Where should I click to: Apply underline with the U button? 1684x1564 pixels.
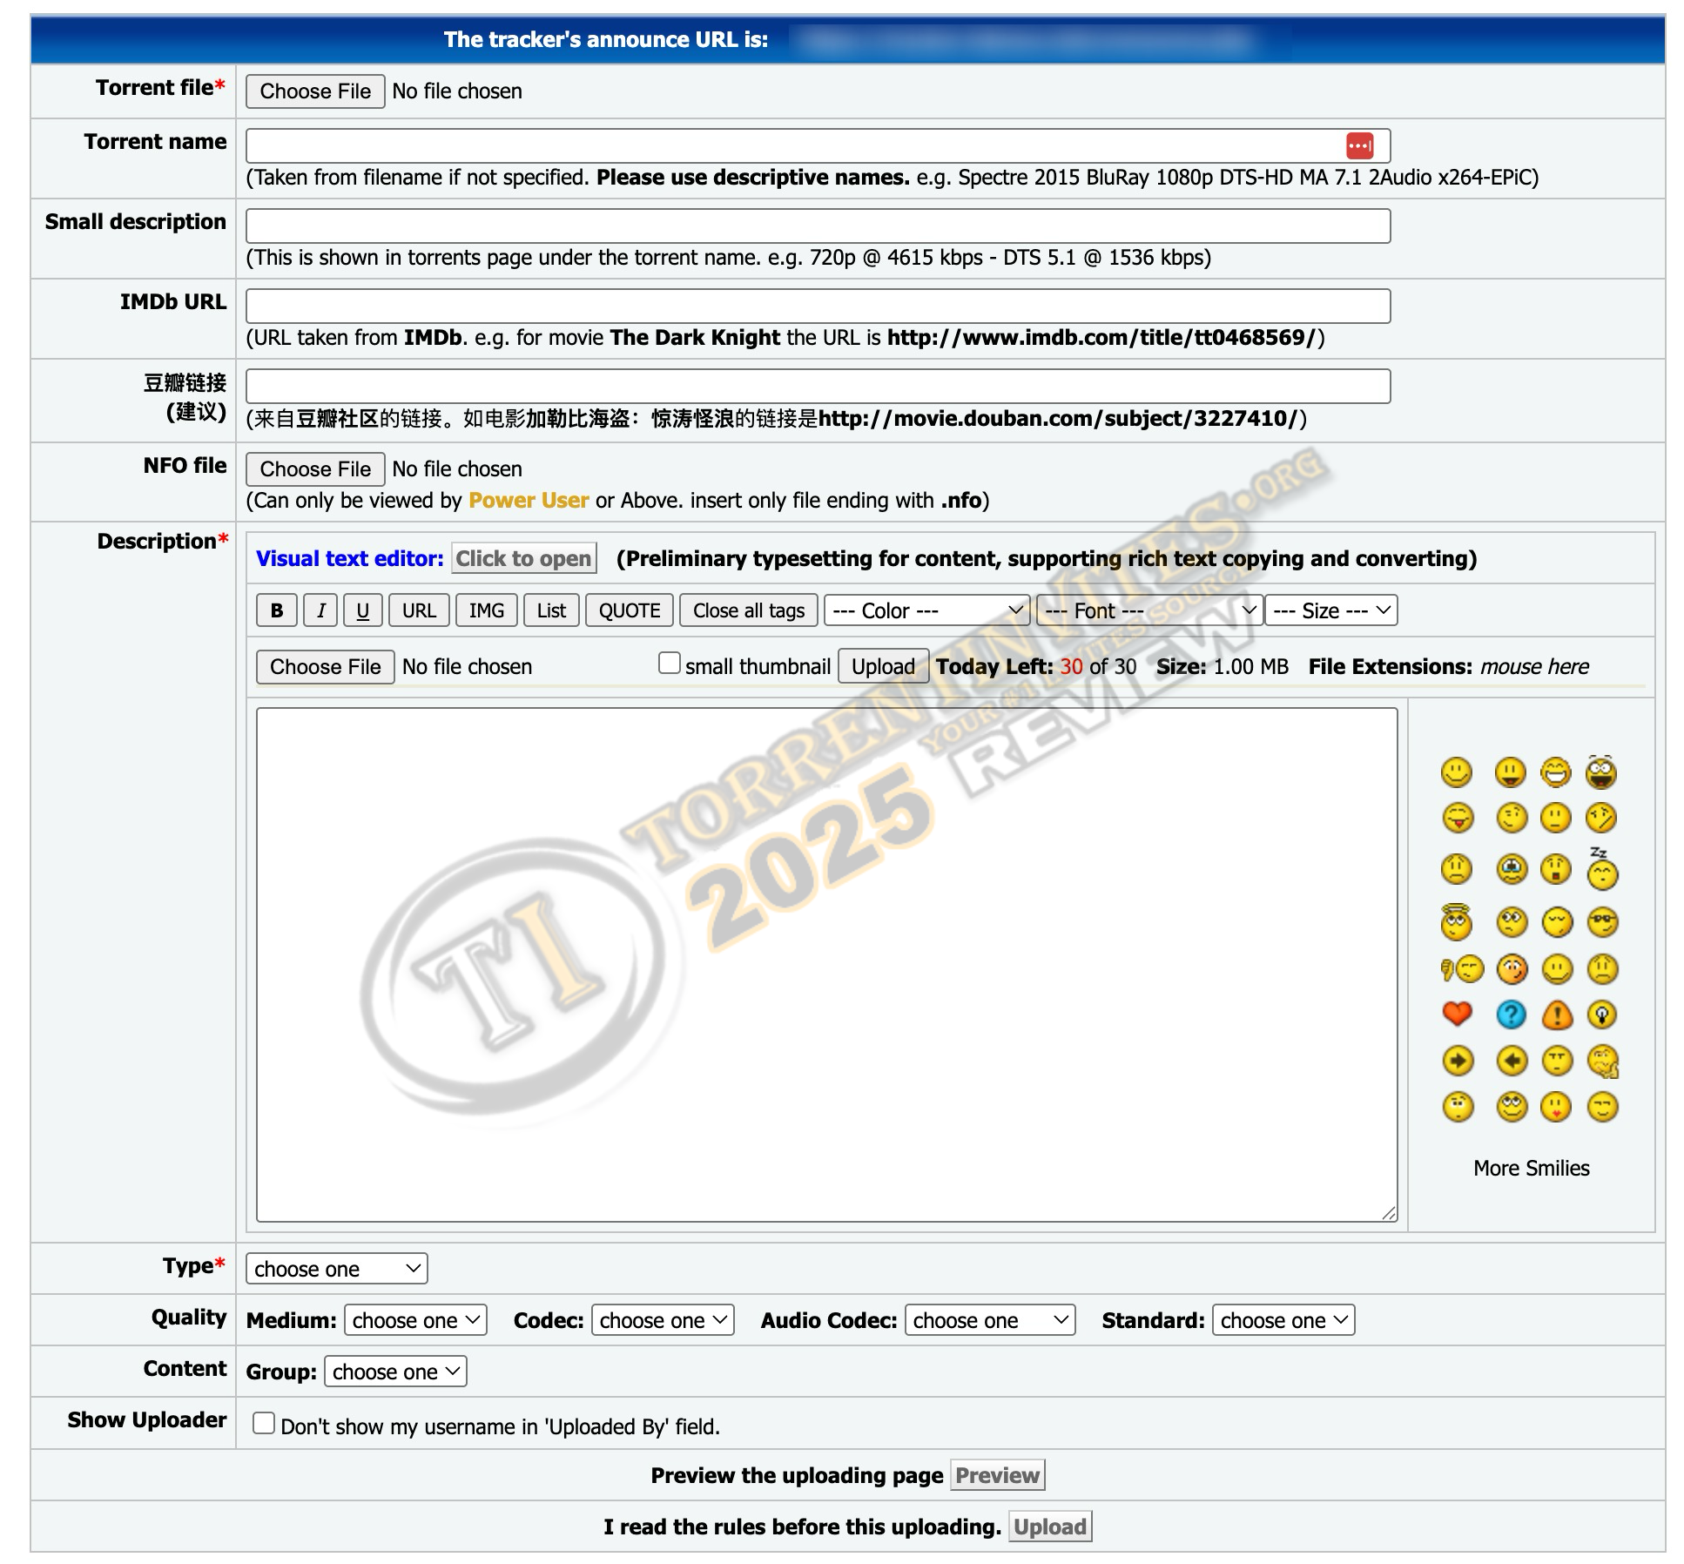(362, 610)
